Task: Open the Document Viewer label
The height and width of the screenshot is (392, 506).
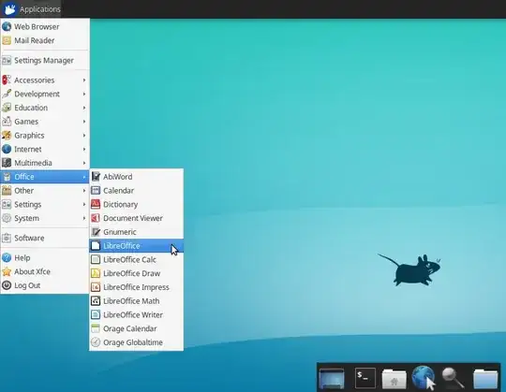Action: click(133, 218)
